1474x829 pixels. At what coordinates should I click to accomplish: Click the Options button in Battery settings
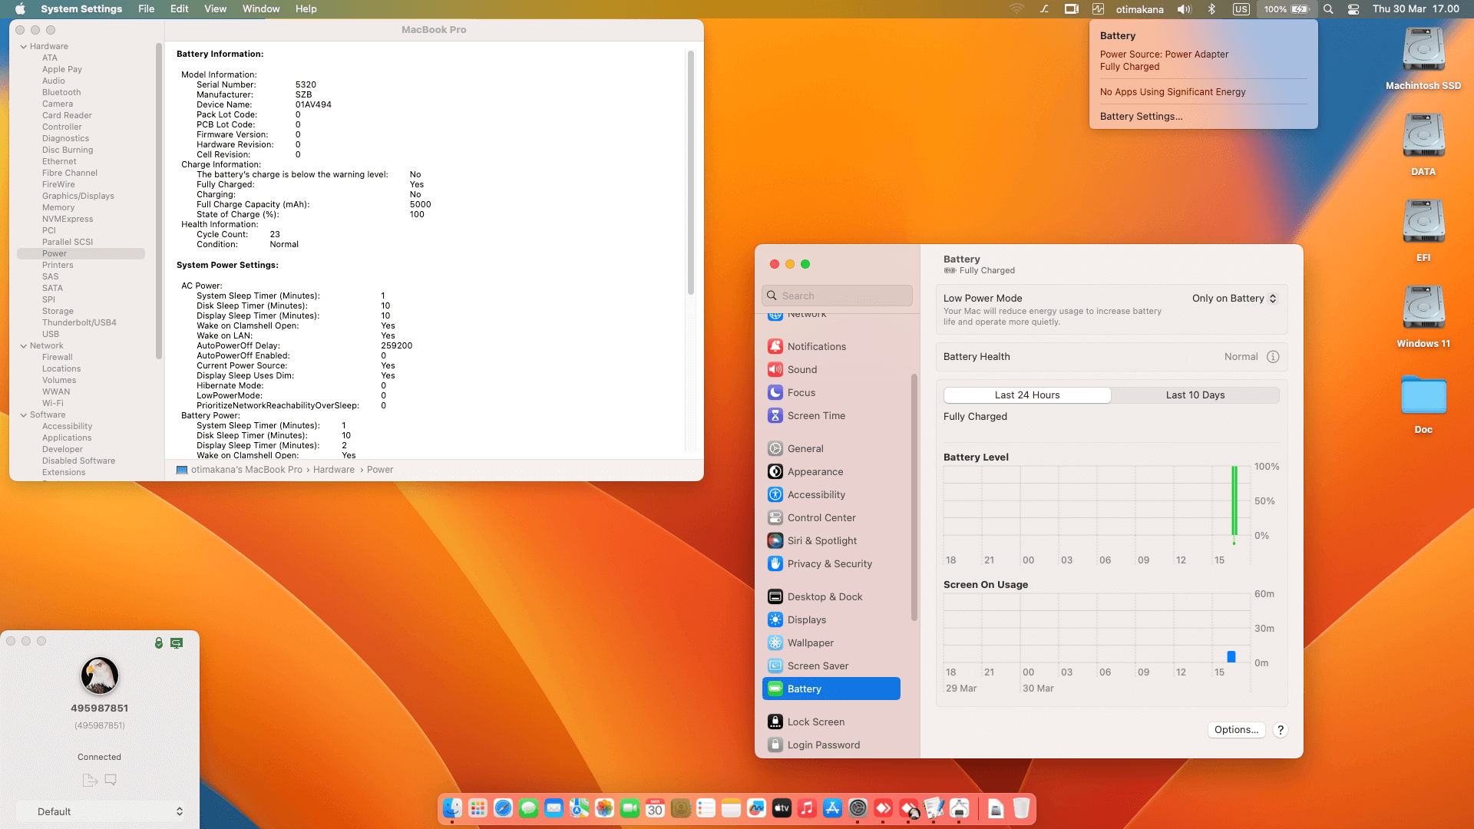pyautogui.click(x=1236, y=730)
